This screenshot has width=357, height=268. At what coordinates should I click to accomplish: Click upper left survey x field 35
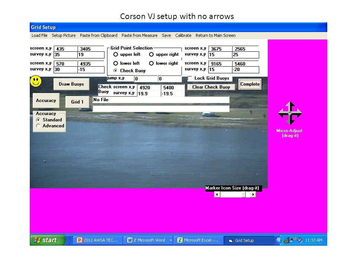click(65, 55)
